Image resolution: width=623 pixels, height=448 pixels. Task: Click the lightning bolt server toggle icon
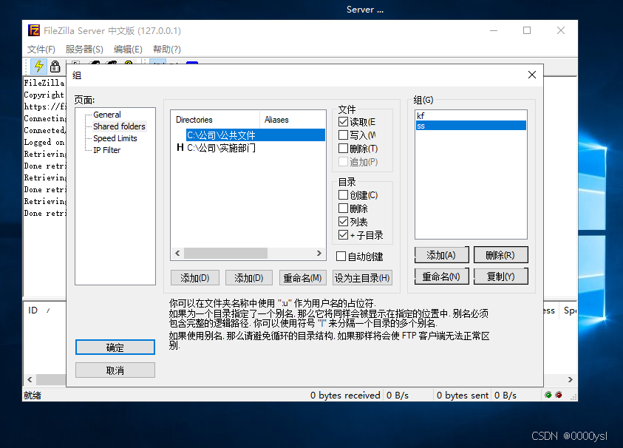38,66
